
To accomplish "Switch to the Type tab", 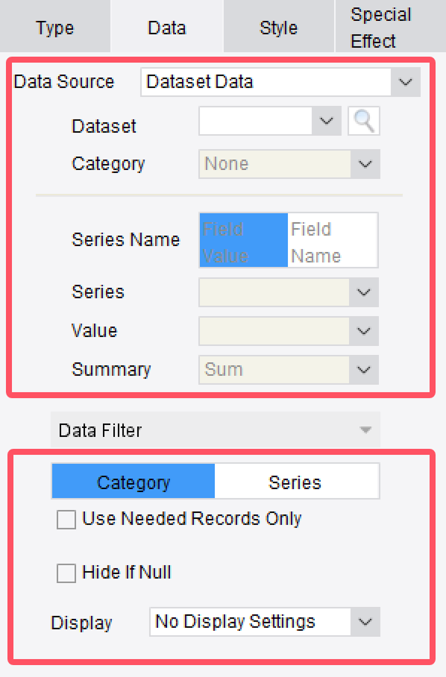I will coord(54,28).
